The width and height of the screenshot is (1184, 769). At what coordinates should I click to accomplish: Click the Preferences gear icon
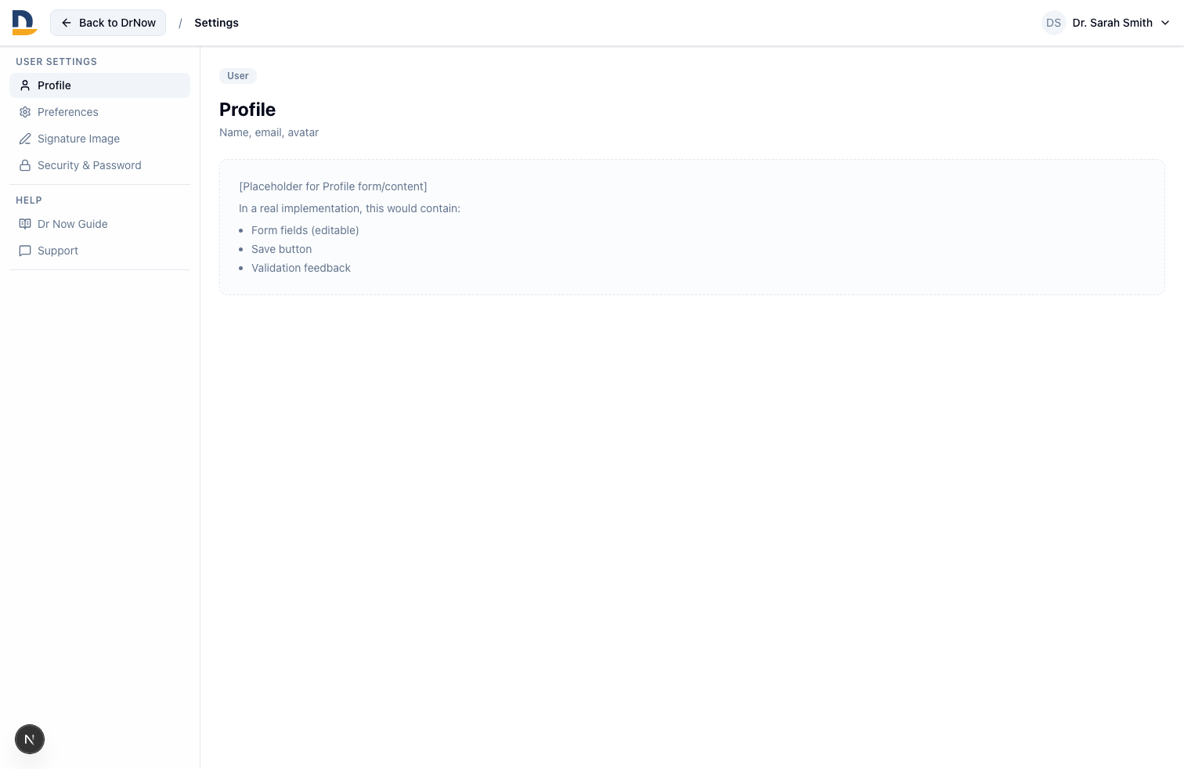pyautogui.click(x=25, y=112)
